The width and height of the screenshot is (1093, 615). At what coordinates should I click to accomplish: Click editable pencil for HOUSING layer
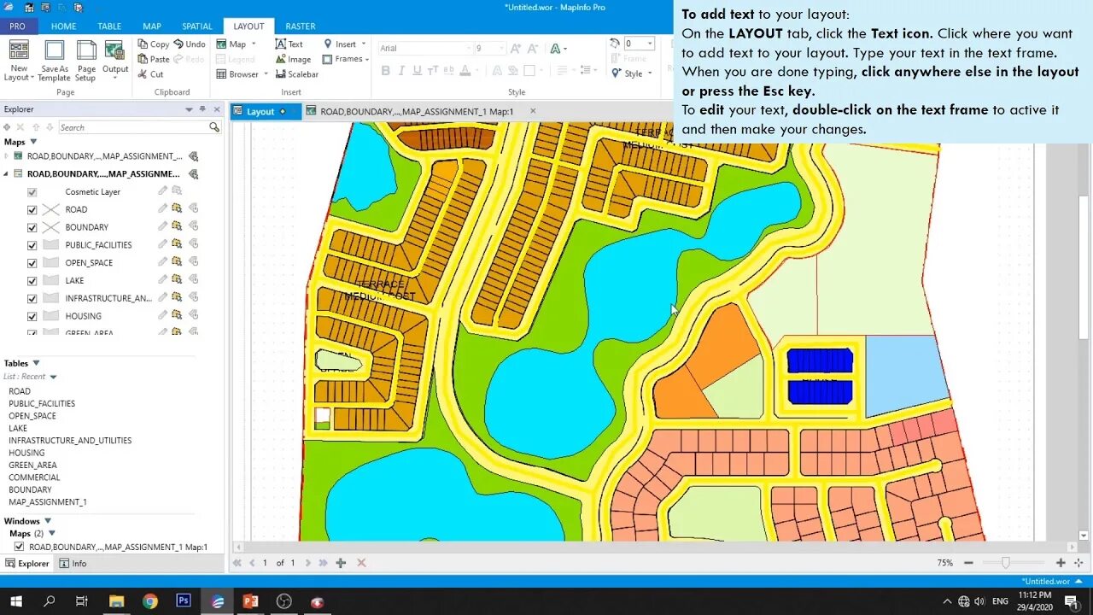[162, 316]
